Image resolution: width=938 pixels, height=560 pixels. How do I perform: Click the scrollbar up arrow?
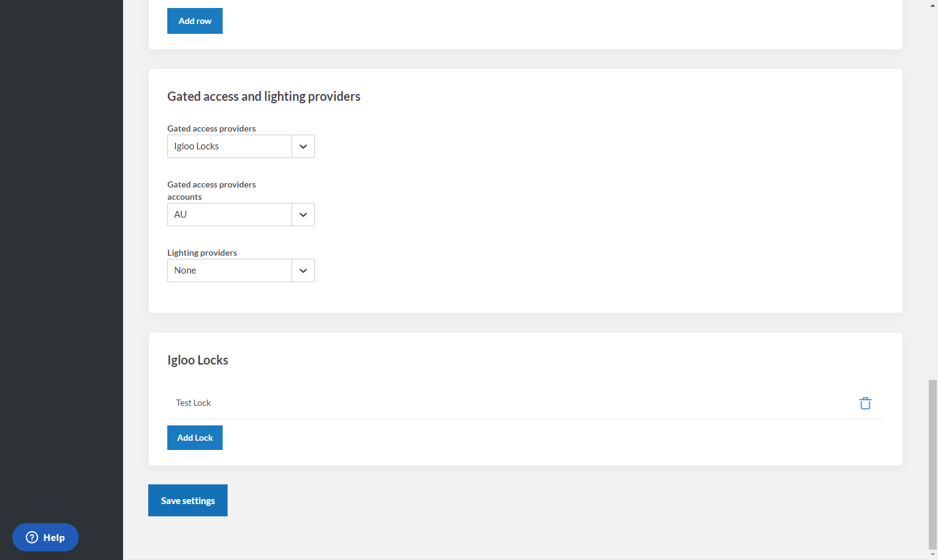[933, 5]
